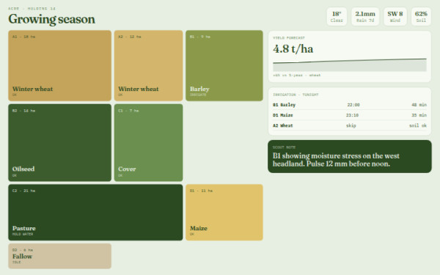Select the Pasture field tile
Image resolution: width=440 pixels, height=275 pixels.
[95, 213]
